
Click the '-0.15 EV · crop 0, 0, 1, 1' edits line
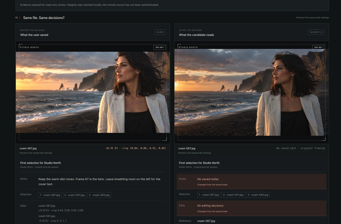[52, 221]
